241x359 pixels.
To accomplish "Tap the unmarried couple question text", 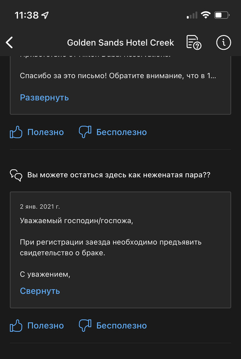I will pyautogui.click(x=119, y=175).
